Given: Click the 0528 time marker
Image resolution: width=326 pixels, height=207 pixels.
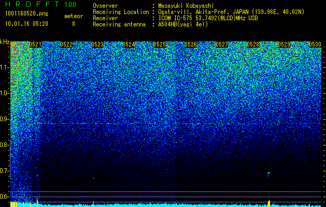Looking at the screenshot, I should [x=253, y=45].
